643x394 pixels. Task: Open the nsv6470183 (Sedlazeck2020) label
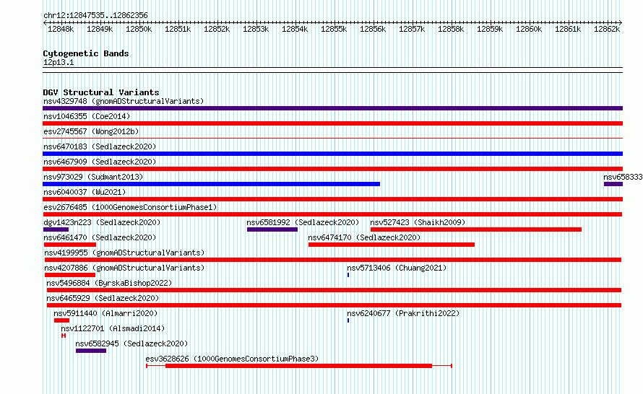[100, 146]
